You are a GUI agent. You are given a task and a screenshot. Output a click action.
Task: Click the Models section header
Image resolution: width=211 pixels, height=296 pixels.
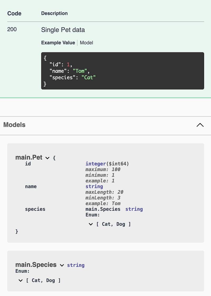[14, 125]
